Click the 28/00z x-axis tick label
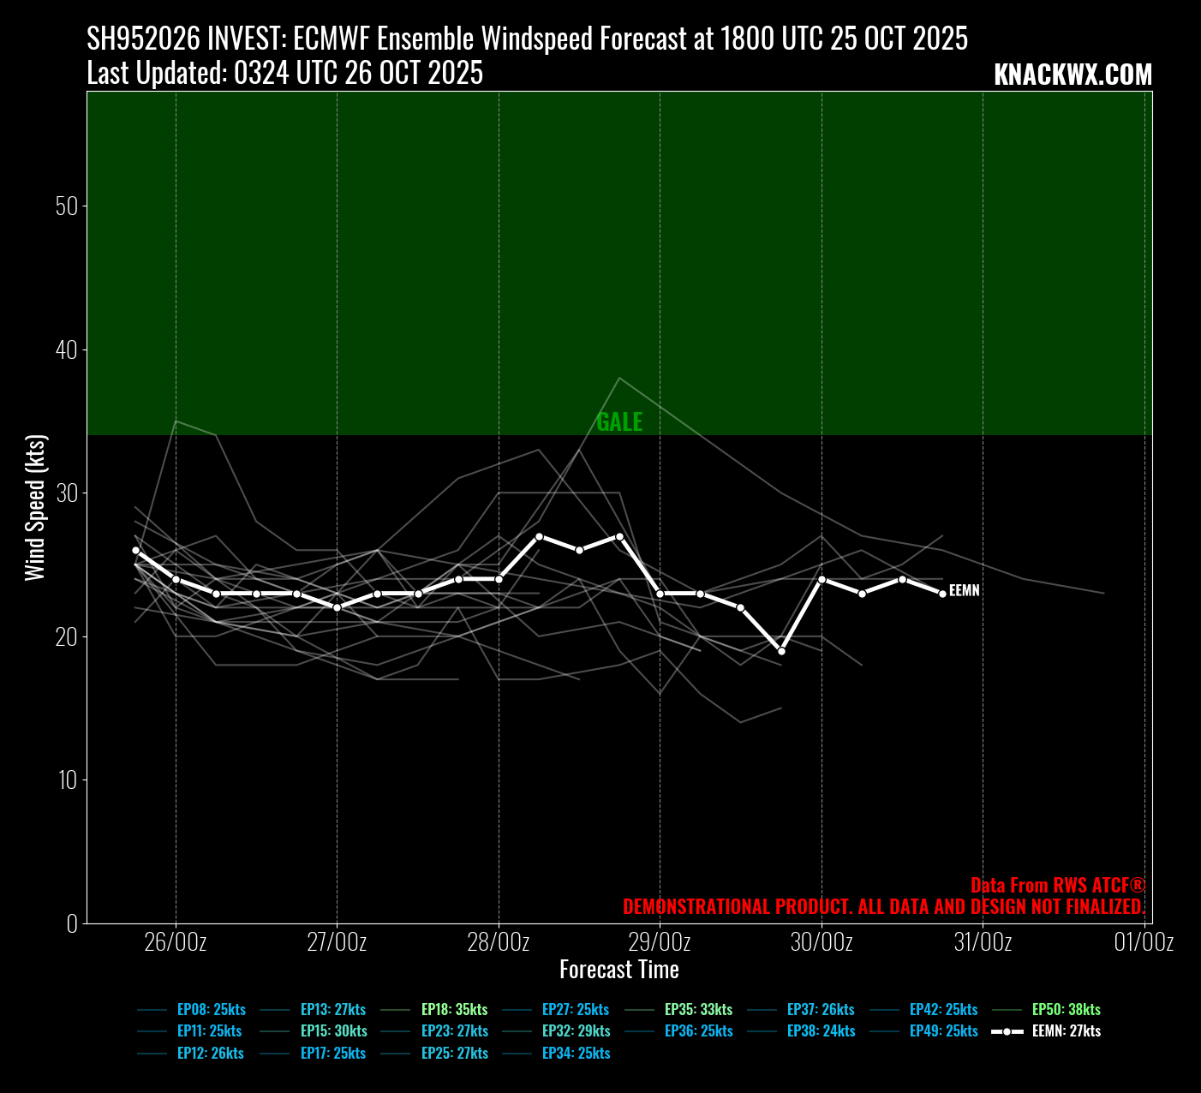The width and height of the screenshot is (1201, 1093). tap(499, 943)
